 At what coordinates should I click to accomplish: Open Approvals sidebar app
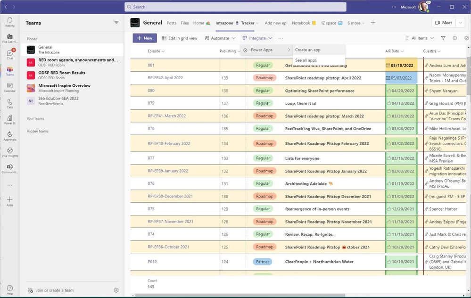click(9, 136)
